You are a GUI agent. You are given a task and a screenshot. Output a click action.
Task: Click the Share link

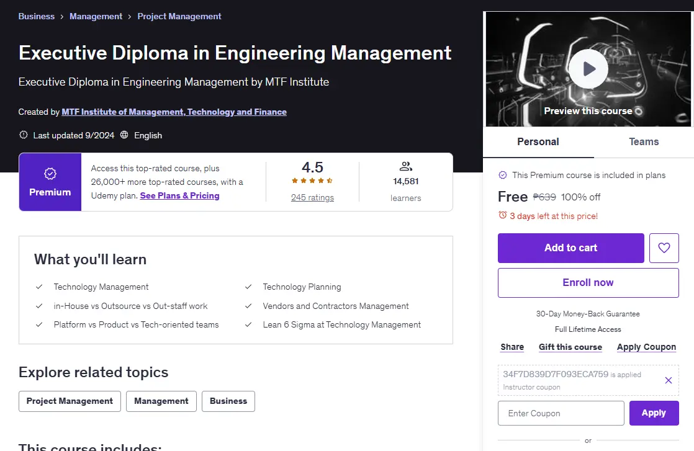(x=512, y=347)
